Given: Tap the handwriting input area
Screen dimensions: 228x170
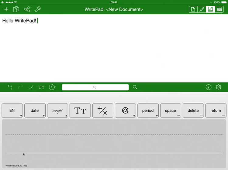Looking at the screenshot, I should tap(114, 144).
